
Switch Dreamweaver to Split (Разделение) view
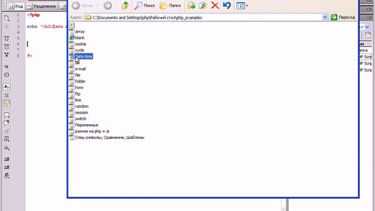42,6
